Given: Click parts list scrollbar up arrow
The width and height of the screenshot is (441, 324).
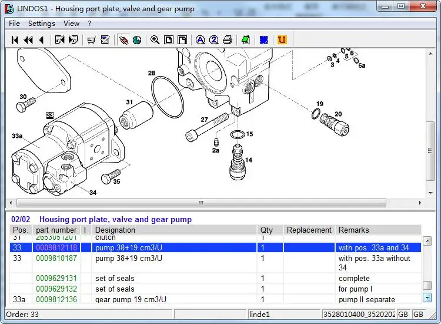Looking at the screenshot, I should (x=427, y=241).
